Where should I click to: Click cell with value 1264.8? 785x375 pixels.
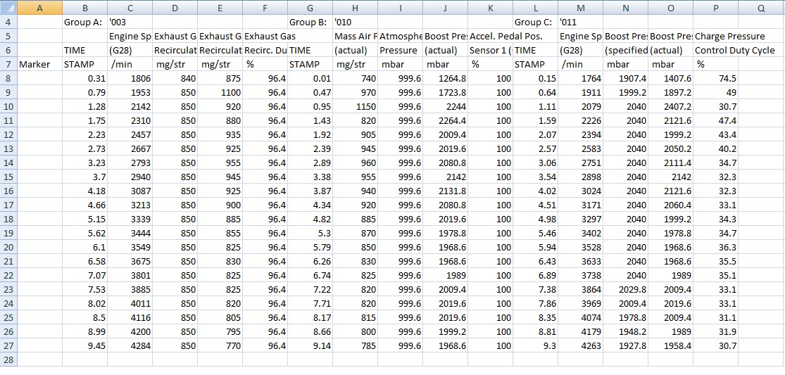pos(445,78)
